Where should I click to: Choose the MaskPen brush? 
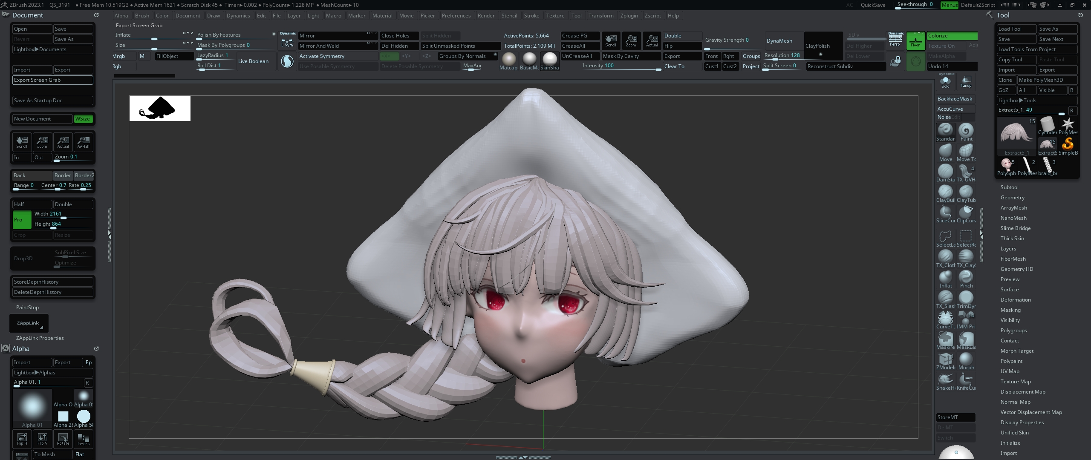[945, 340]
